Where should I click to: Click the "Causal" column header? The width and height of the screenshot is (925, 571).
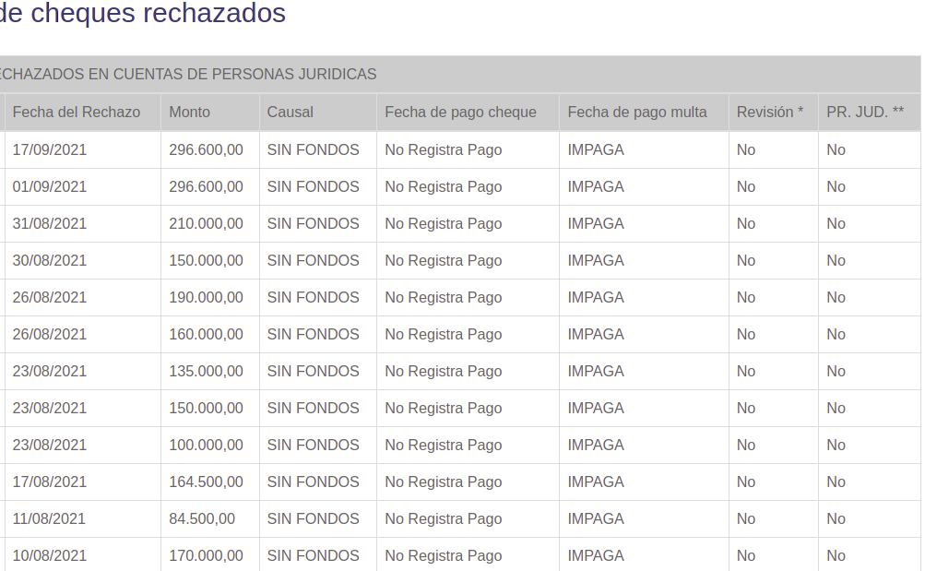(290, 112)
